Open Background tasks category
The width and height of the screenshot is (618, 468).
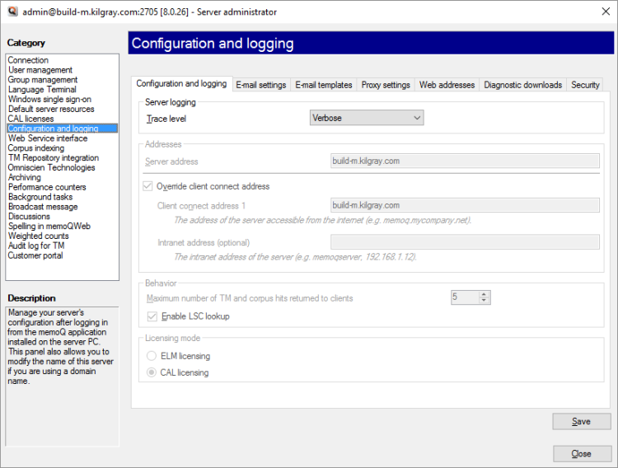click(40, 197)
